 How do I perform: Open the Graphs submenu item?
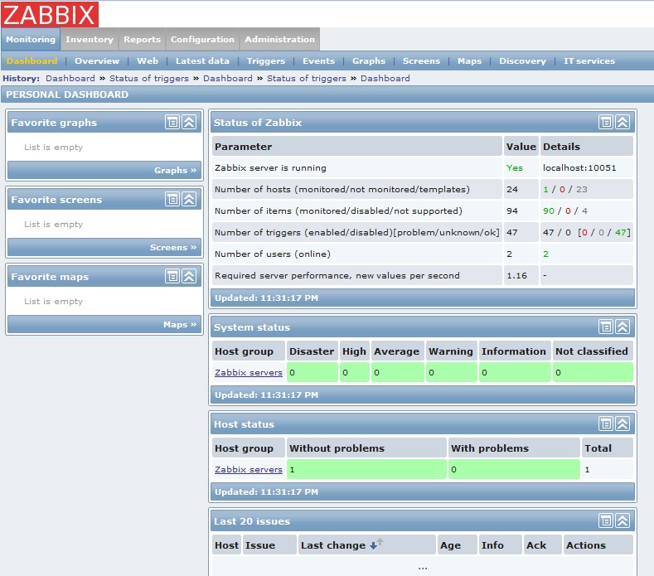coord(369,61)
